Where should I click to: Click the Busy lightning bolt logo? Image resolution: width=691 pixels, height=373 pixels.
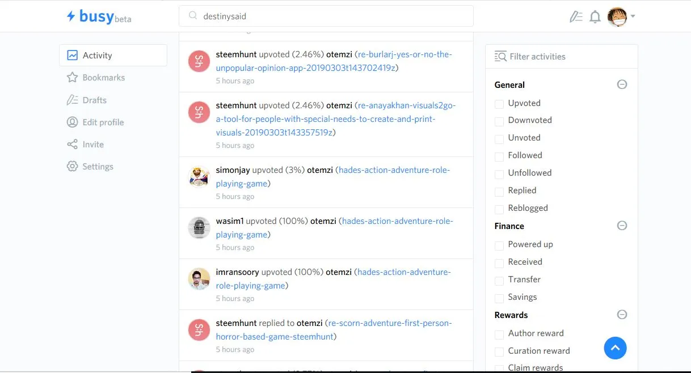[71, 16]
